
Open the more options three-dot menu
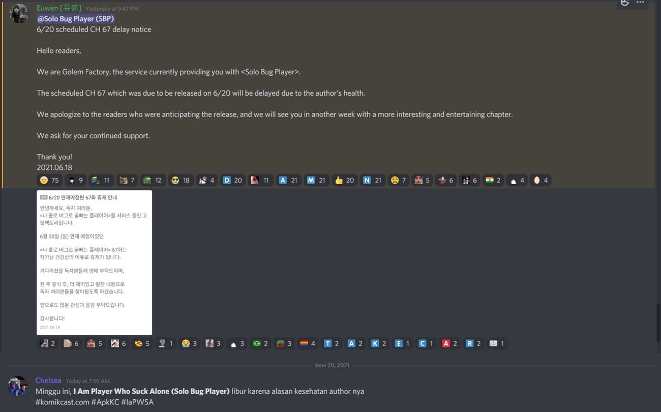pos(640,3)
